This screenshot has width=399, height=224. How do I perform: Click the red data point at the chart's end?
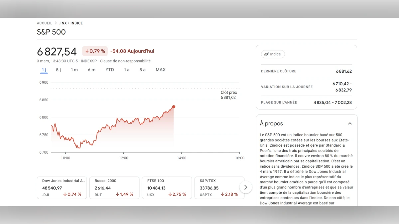174,107
